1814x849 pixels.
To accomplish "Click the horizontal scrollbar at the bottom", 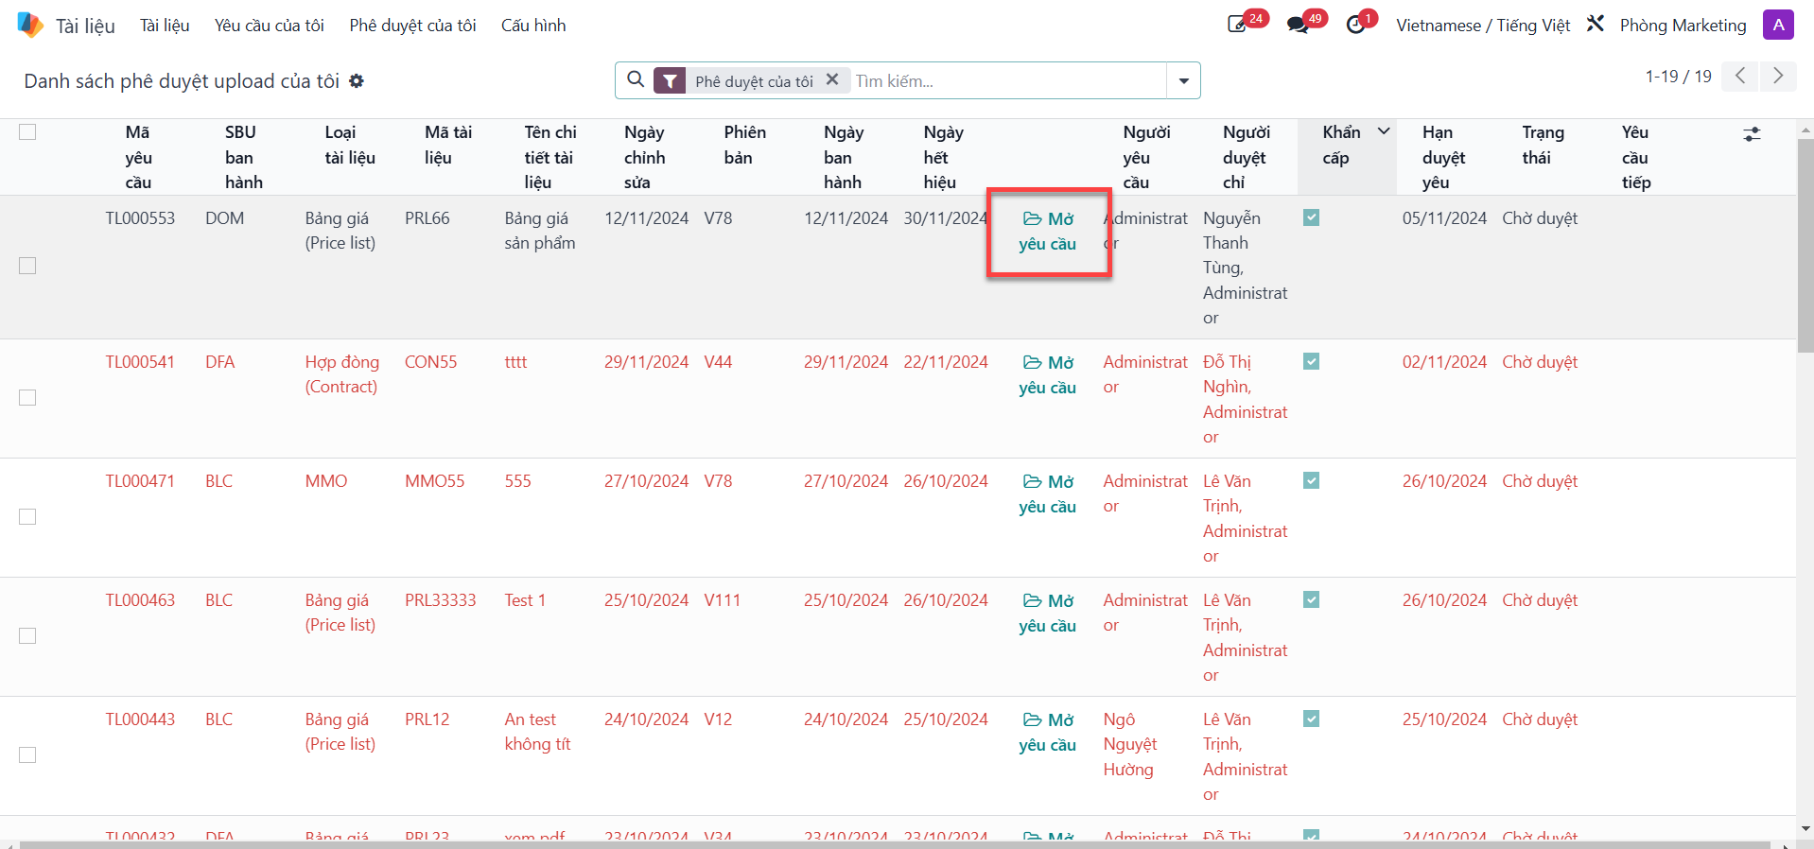I will click(895, 844).
